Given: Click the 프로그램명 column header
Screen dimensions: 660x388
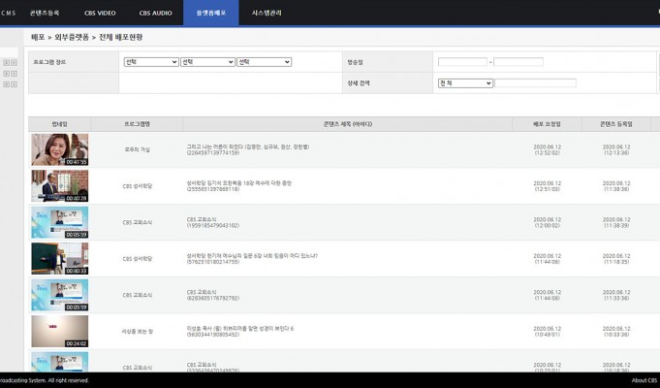Looking at the screenshot, I should pyautogui.click(x=137, y=124).
